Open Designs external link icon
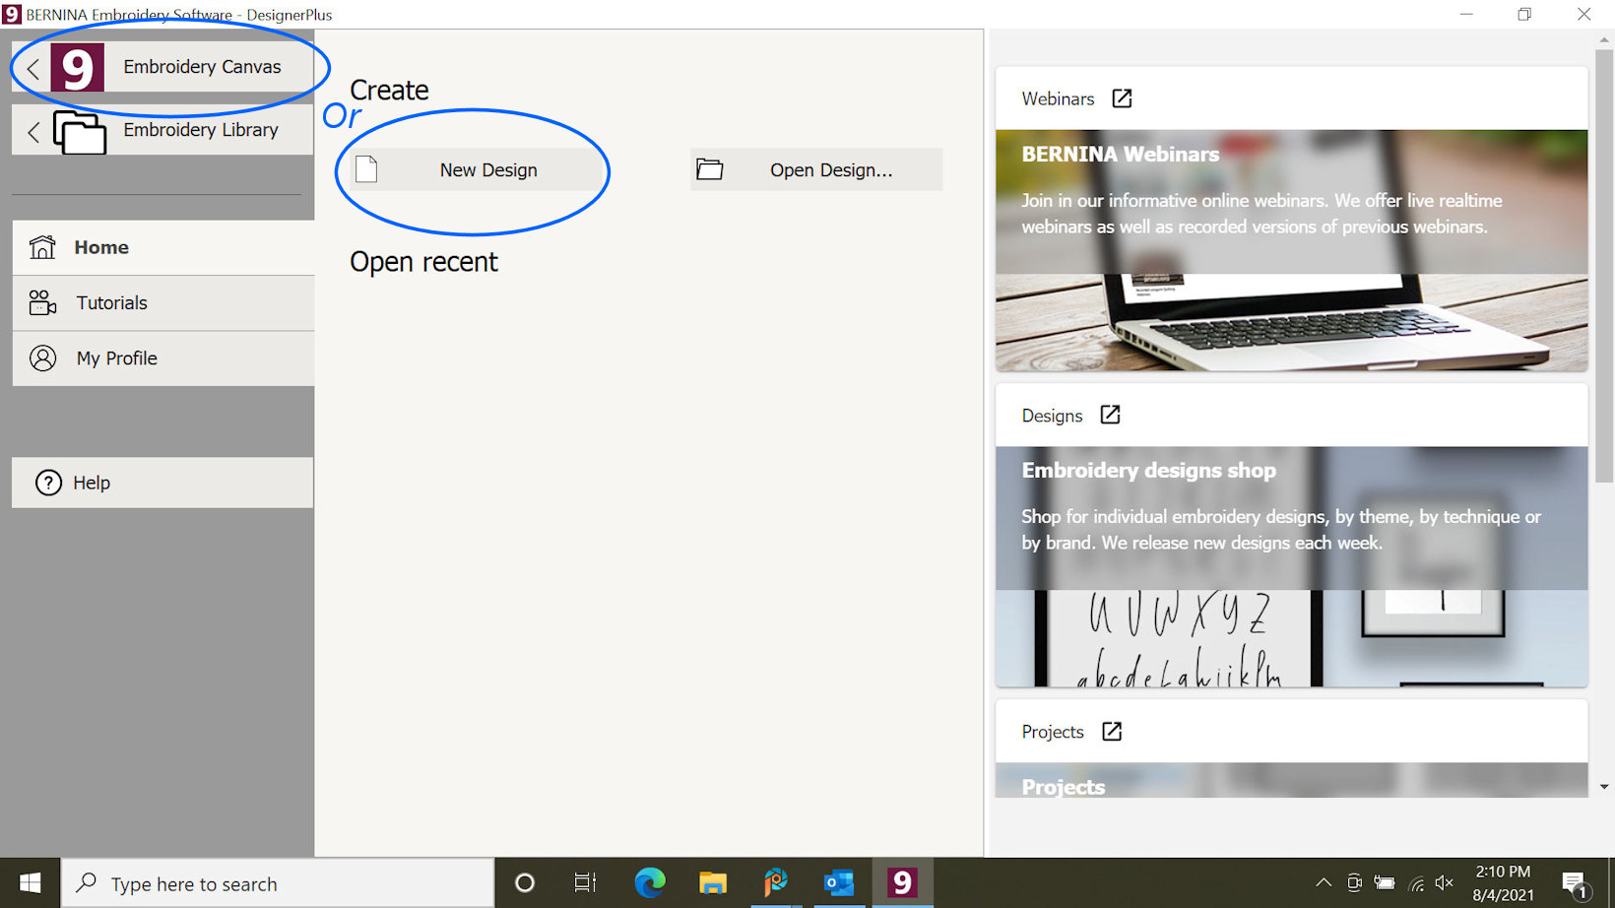The height and width of the screenshot is (908, 1615). point(1110,415)
